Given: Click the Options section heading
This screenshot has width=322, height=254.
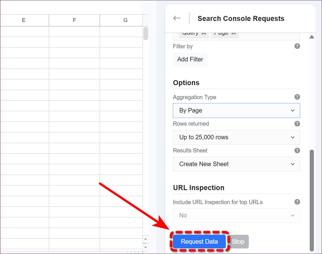Looking at the screenshot, I should coord(186,83).
